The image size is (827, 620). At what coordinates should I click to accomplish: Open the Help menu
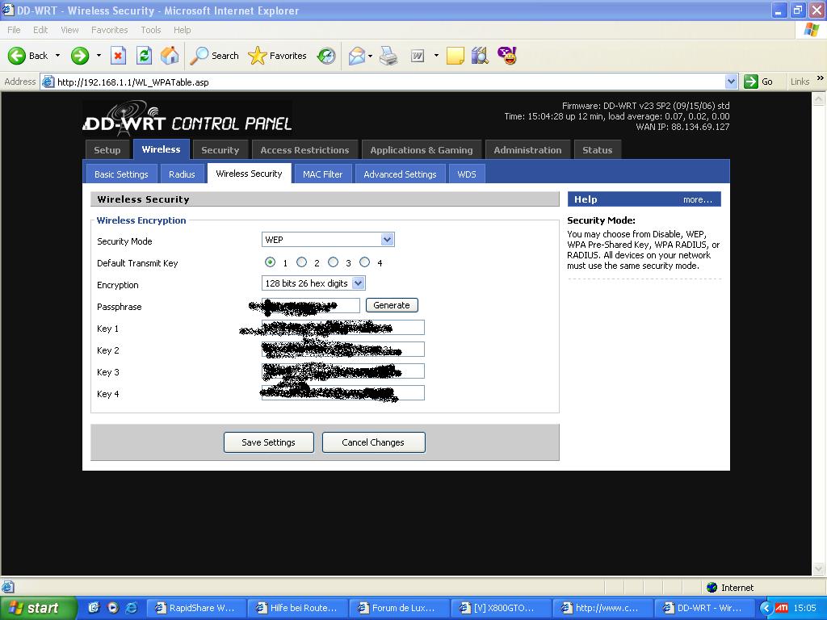tap(182, 30)
